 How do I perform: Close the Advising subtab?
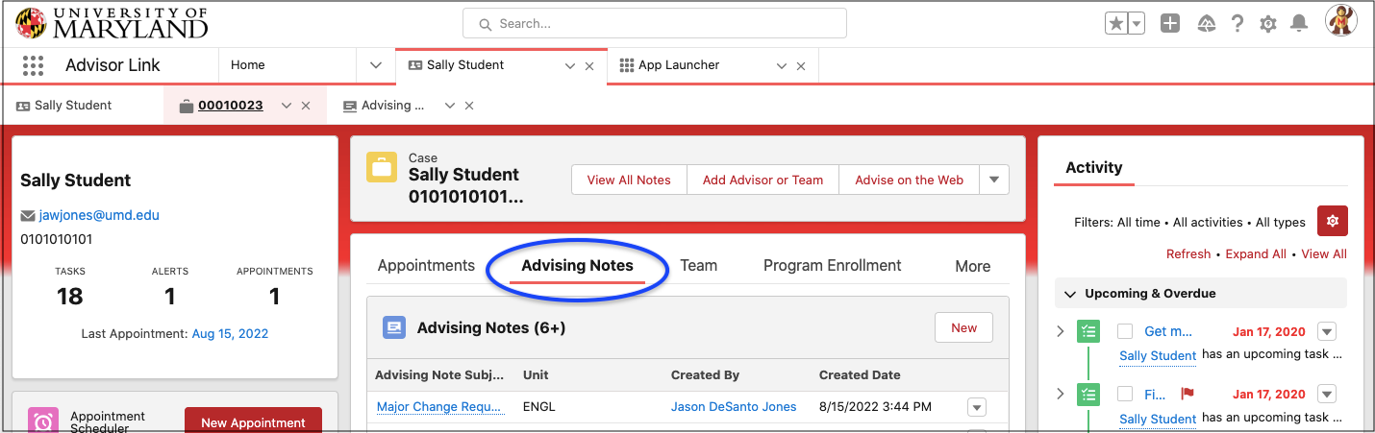click(469, 106)
